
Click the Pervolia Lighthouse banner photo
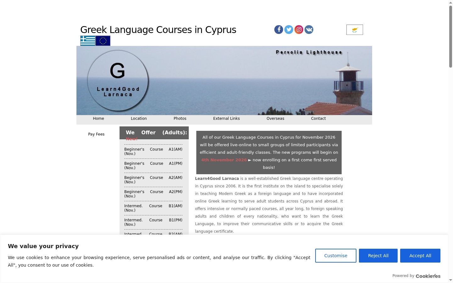224,80
